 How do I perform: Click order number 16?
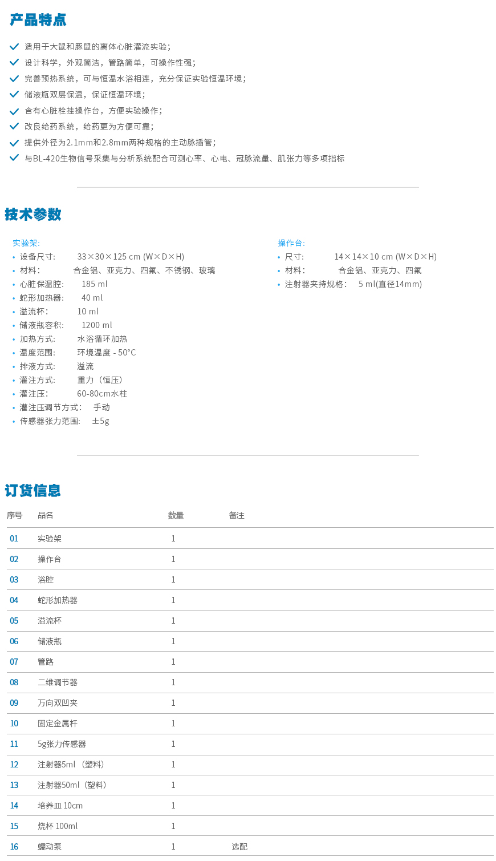pyautogui.click(x=14, y=847)
